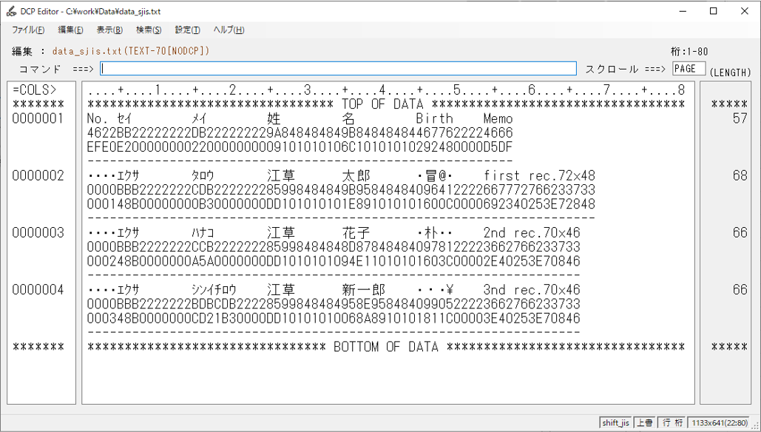Viewport: 761px width, 432px height.
Task: Click the file name data_sjis.txt(TEXT-70[NODCP])
Action: click(x=131, y=51)
